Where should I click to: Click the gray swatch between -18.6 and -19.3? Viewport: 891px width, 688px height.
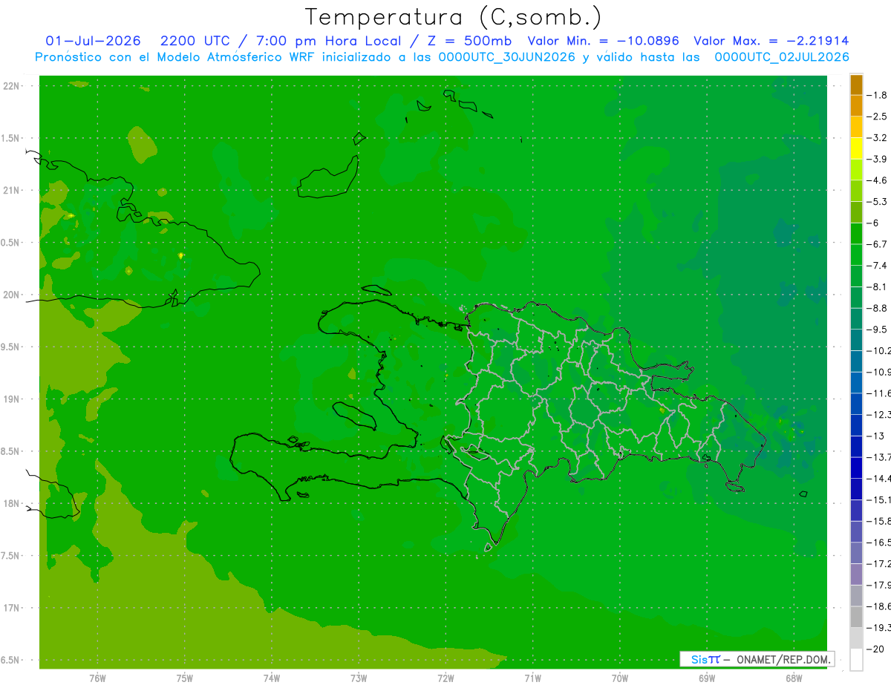(x=856, y=617)
